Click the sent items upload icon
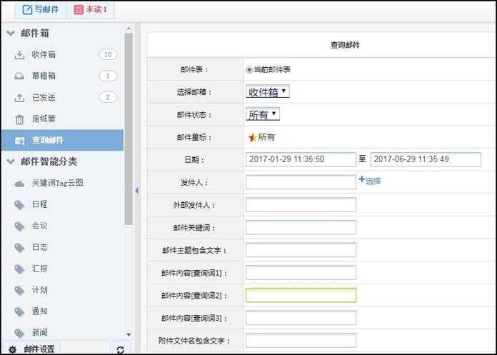Image resolution: width=497 pixels, height=355 pixels. pyautogui.click(x=19, y=97)
